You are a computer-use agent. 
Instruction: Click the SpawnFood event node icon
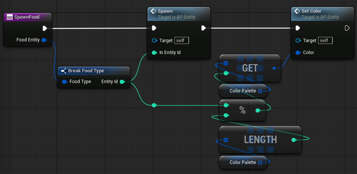tap(9, 17)
